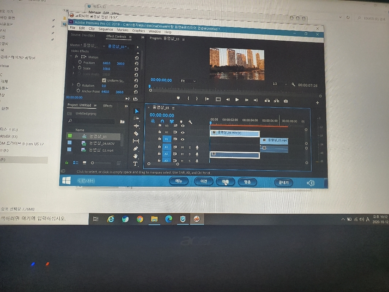Step forward one frame

[x=247, y=100]
